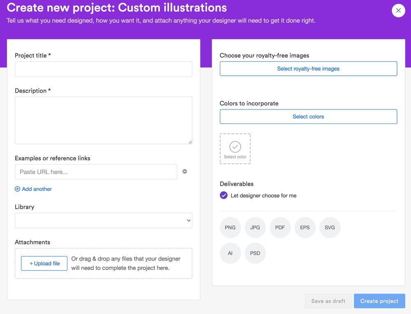411x314 pixels.
Task: Focus the Project title input field
Action: 104,69
